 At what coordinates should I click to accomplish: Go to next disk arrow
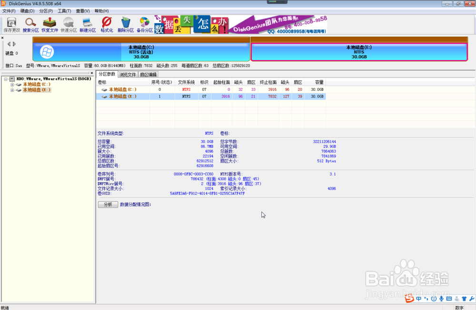click(14, 44)
